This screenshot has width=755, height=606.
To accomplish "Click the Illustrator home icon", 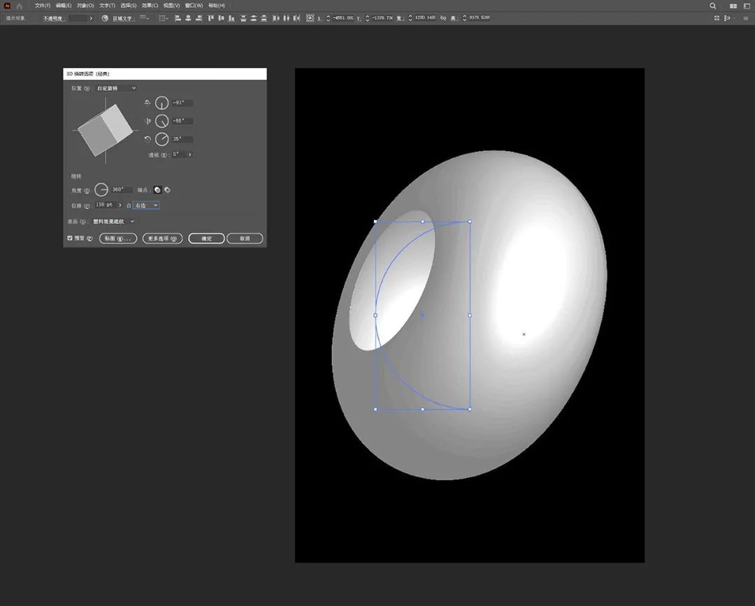I will pos(20,6).
